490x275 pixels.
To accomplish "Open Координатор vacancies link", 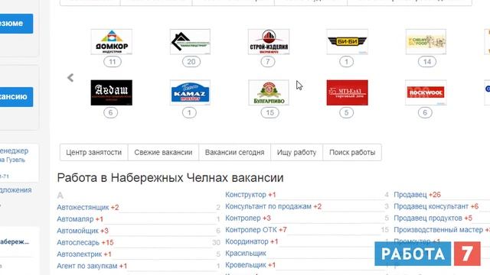I will [x=247, y=241].
